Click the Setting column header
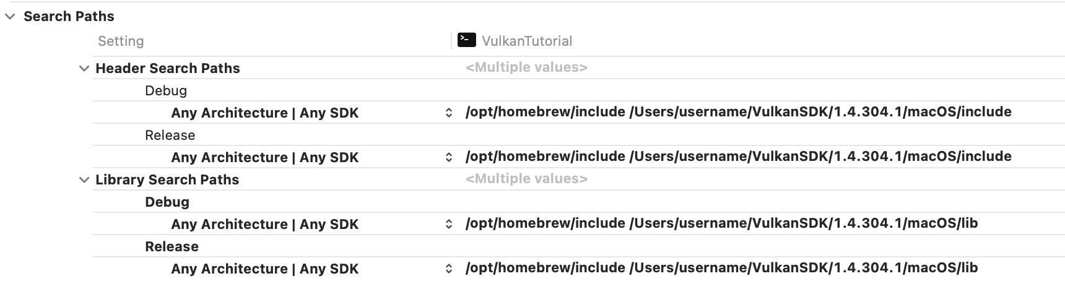The image size is (1065, 302). (x=121, y=41)
